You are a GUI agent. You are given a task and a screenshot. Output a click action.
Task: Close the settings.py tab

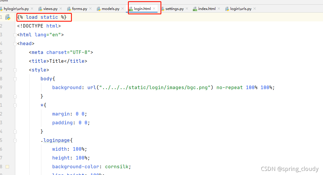pyautogui.click(x=187, y=9)
